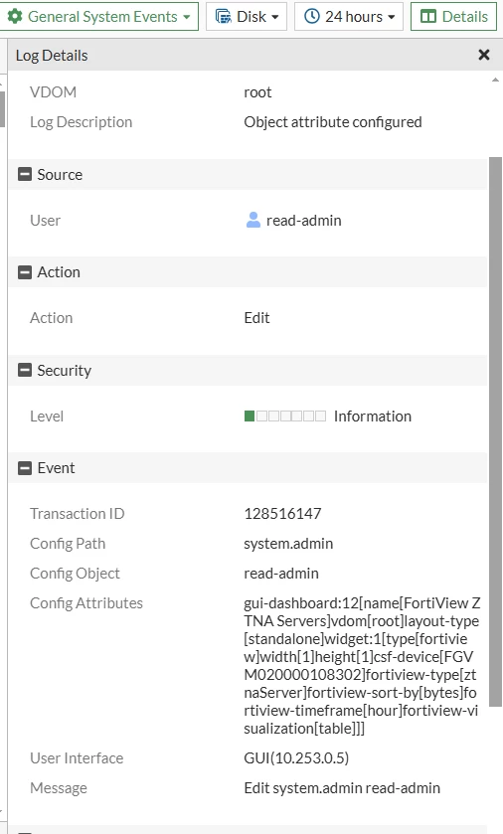The width and height of the screenshot is (503, 834).
Task: Click the Config Object label
Action: pyautogui.click(x=75, y=574)
